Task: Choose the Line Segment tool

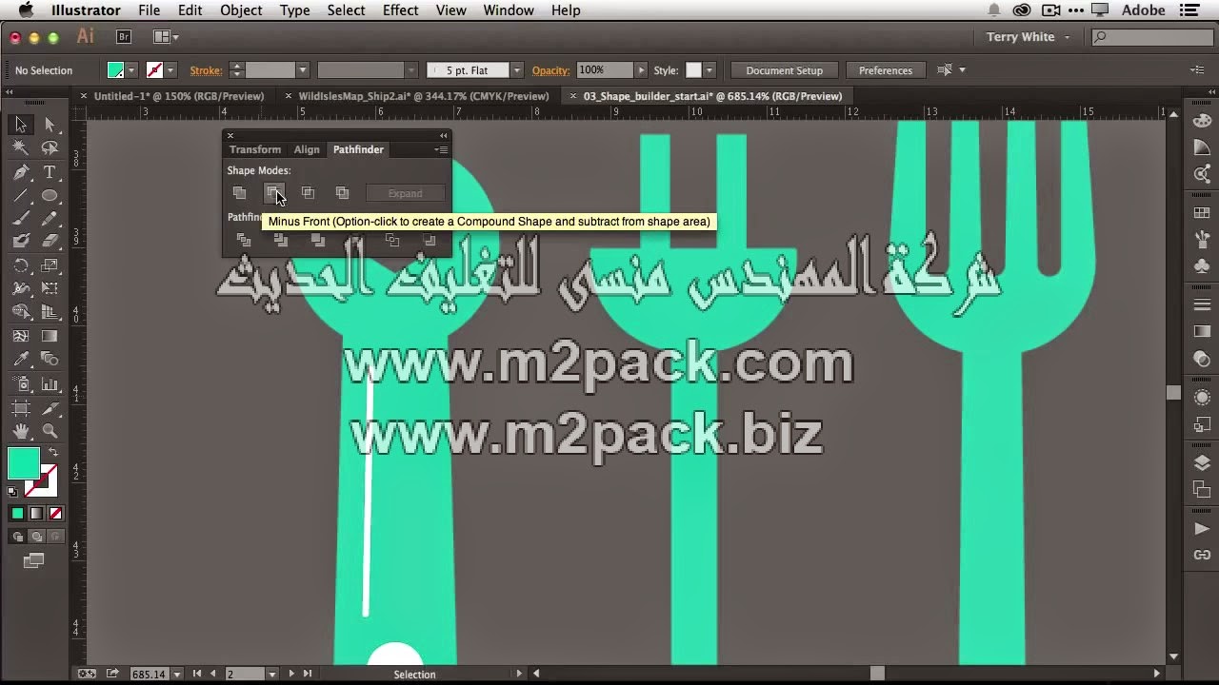Action: coord(21,196)
